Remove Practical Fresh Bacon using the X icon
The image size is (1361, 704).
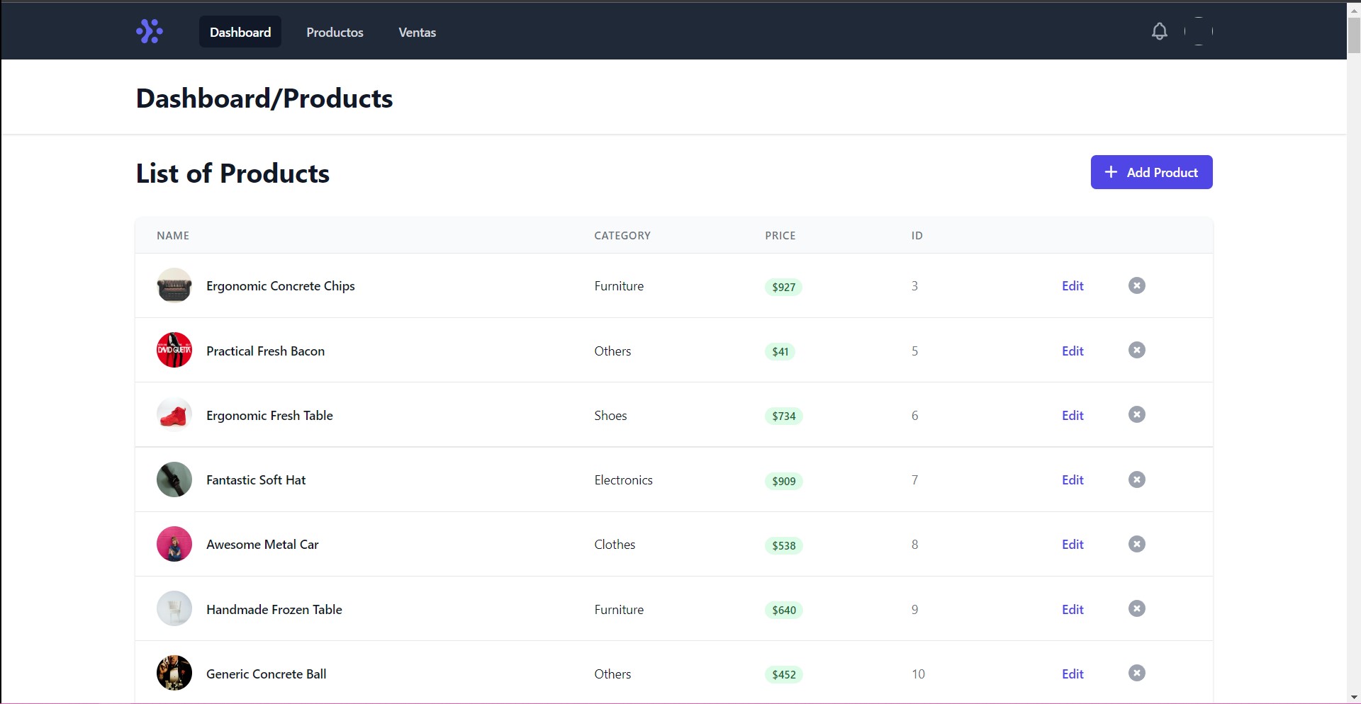point(1136,350)
